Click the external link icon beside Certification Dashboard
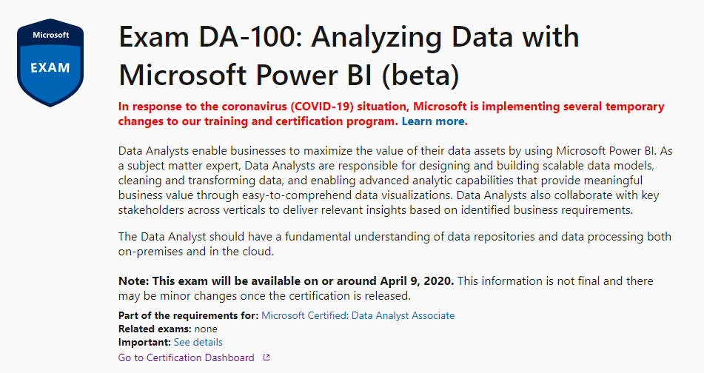 pyautogui.click(x=266, y=357)
